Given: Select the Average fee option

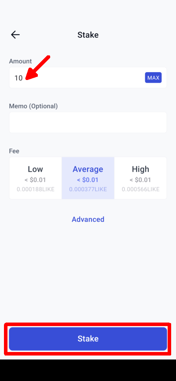Looking at the screenshot, I should coord(88,178).
